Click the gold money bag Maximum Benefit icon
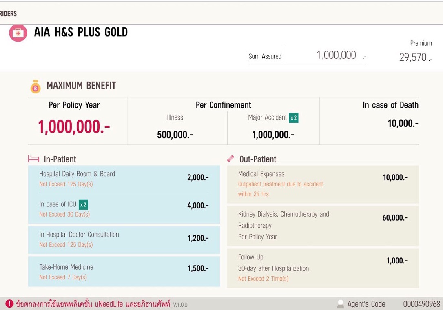 point(35,86)
